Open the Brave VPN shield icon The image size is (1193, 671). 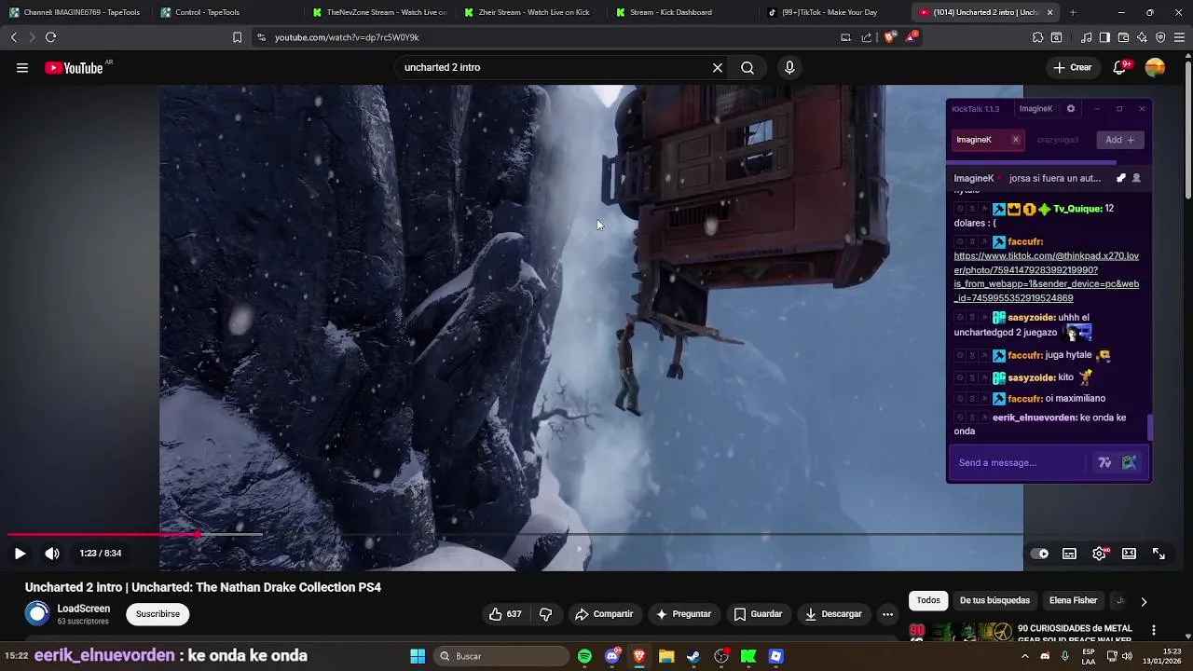(1160, 37)
